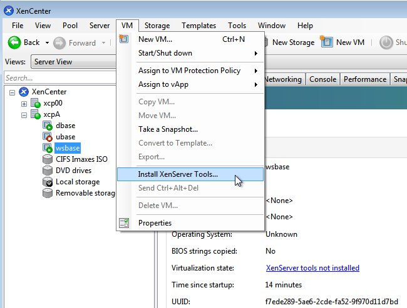Expand the xcp00 server node

point(24,104)
